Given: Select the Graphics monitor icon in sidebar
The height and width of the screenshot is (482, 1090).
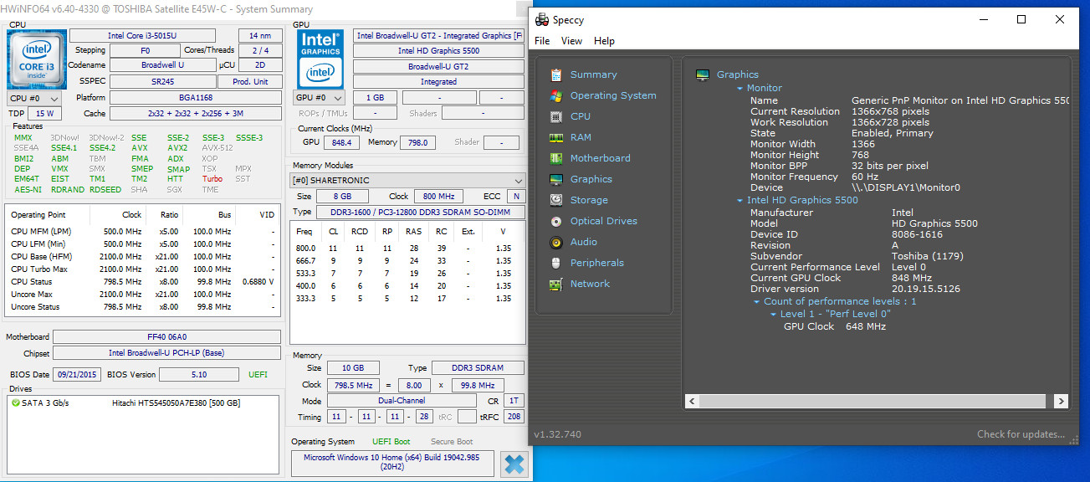Looking at the screenshot, I should click(x=556, y=179).
